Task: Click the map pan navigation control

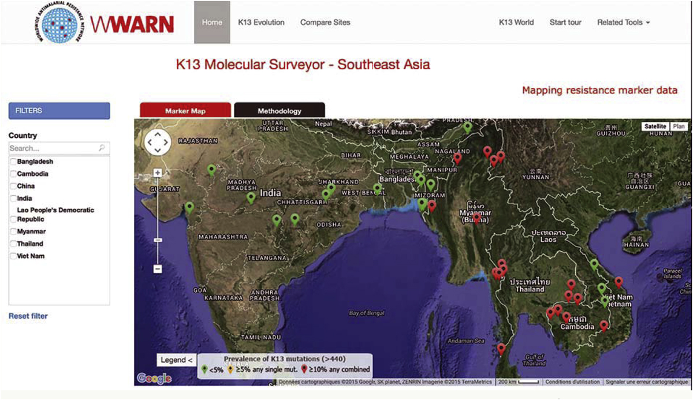Action: point(158,142)
